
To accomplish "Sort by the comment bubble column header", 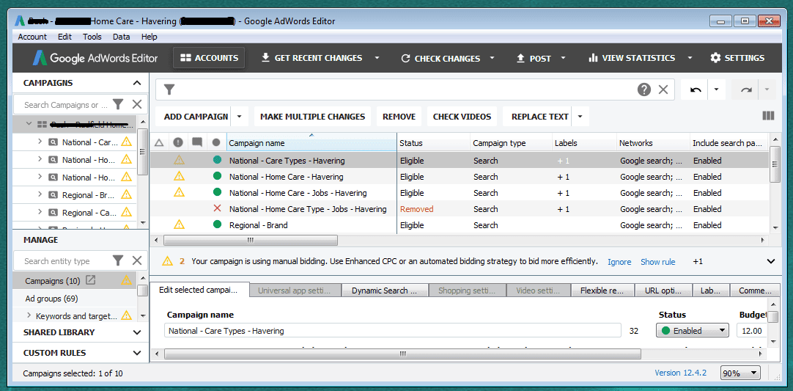I will [x=196, y=143].
